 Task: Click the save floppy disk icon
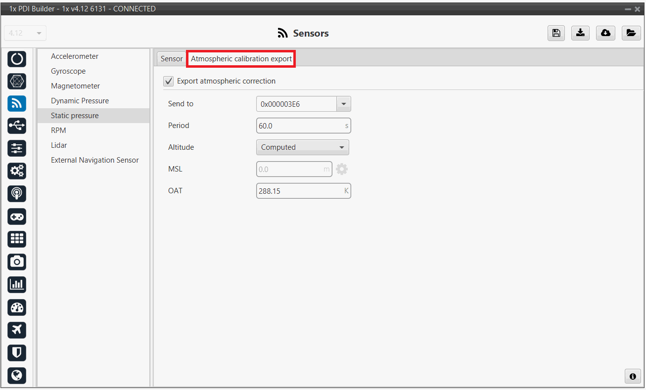pyautogui.click(x=556, y=33)
